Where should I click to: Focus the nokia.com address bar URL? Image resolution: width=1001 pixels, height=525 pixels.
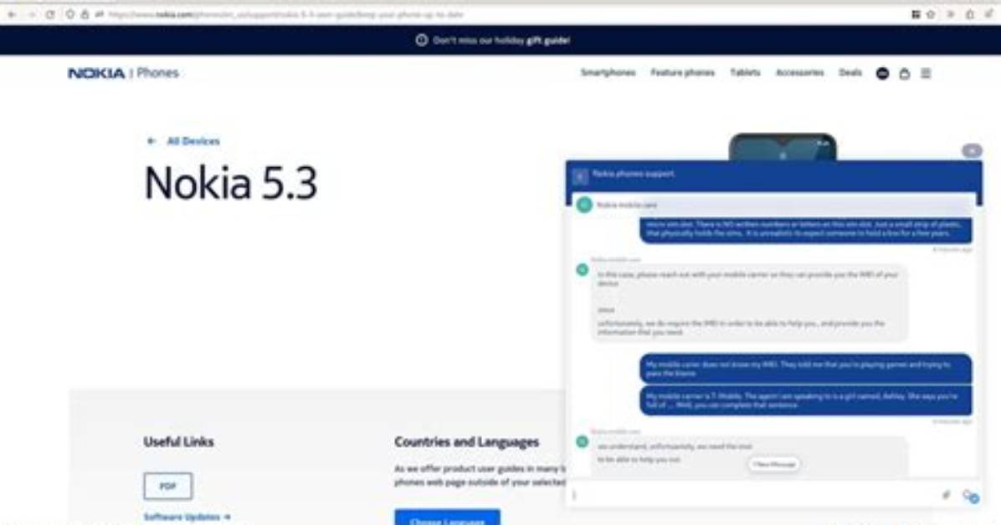(286, 14)
